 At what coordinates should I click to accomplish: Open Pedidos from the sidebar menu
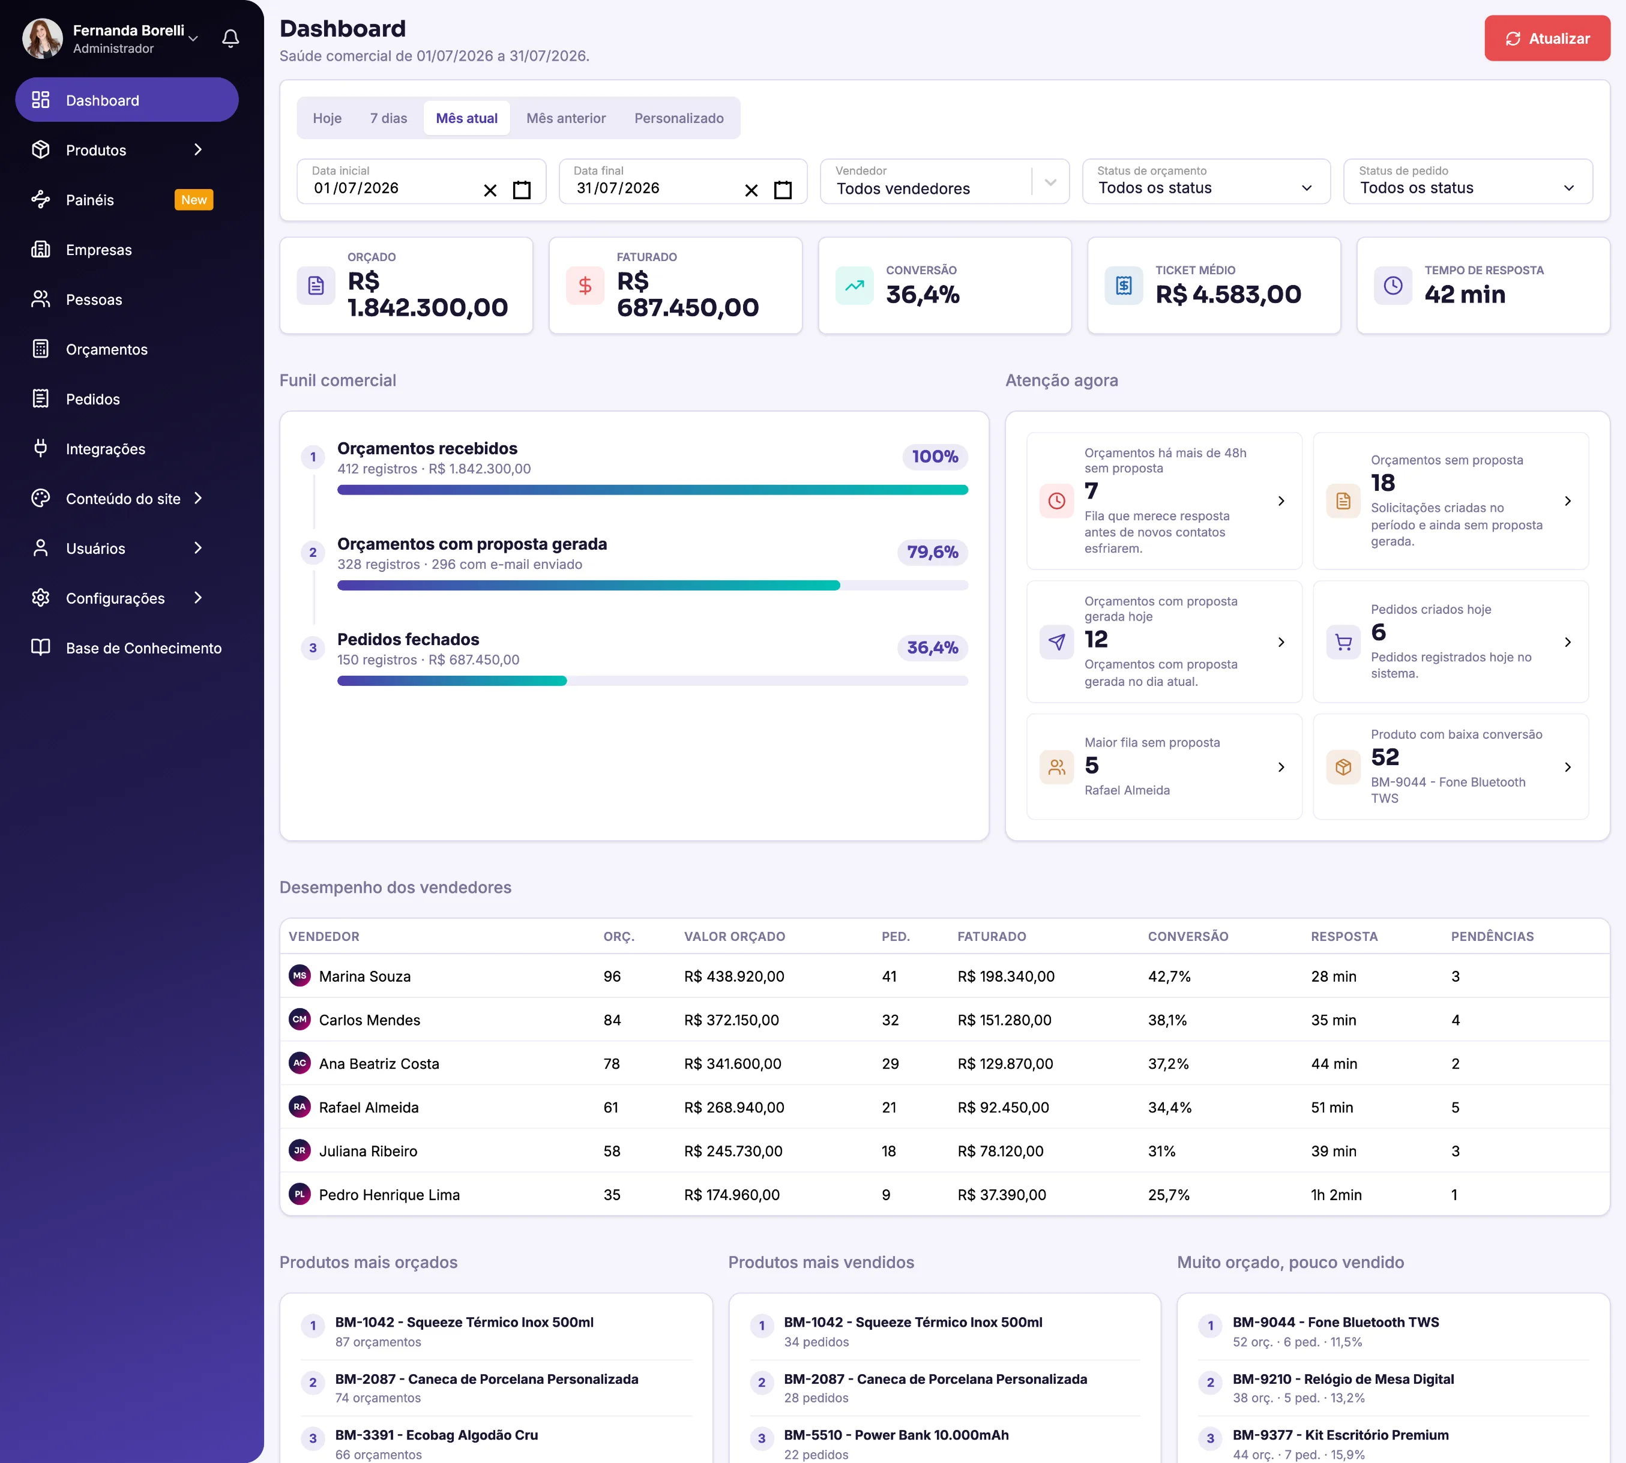[x=127, y=398]
